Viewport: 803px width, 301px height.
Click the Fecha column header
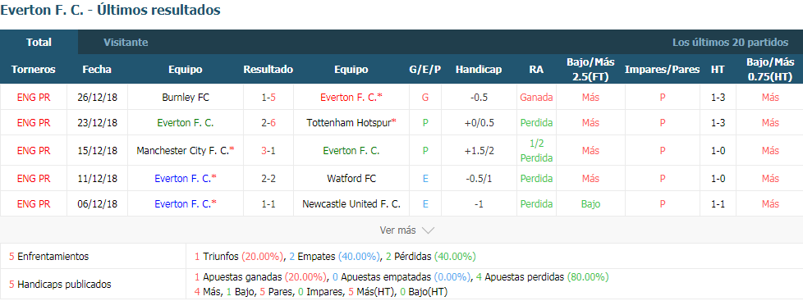point(97,70)
